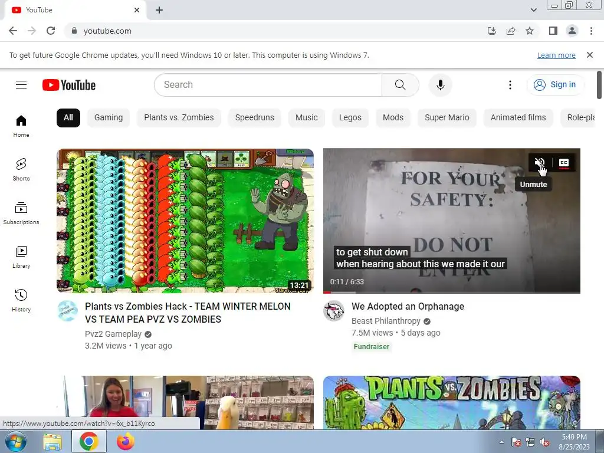Image resolution: width=604 pixels, height=453 pixels.
Task: Seek on the preview video progress bar
Action: click(x=451, y=293)
